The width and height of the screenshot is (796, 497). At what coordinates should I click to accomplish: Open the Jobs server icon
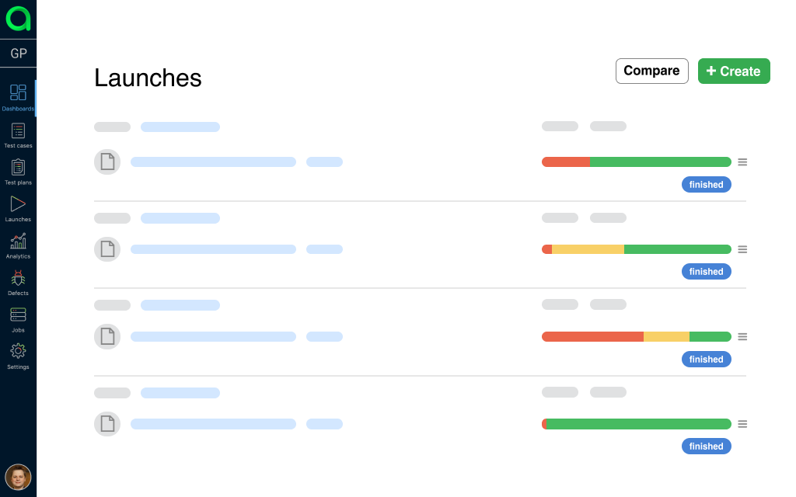[x=18, y=316]
